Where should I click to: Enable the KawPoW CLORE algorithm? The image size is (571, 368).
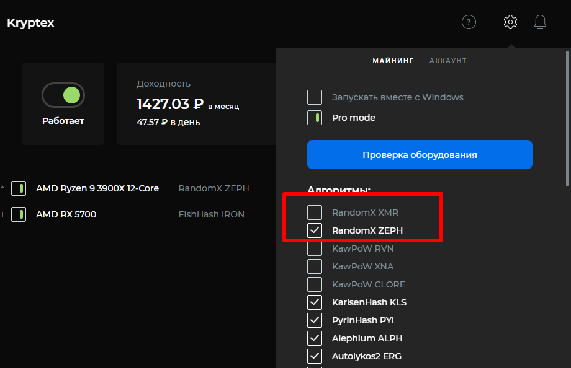[315, 284]
